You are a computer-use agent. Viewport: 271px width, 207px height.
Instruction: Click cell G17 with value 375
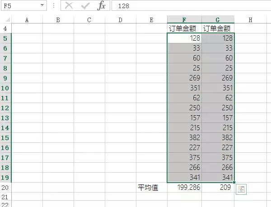click(218, 158)
